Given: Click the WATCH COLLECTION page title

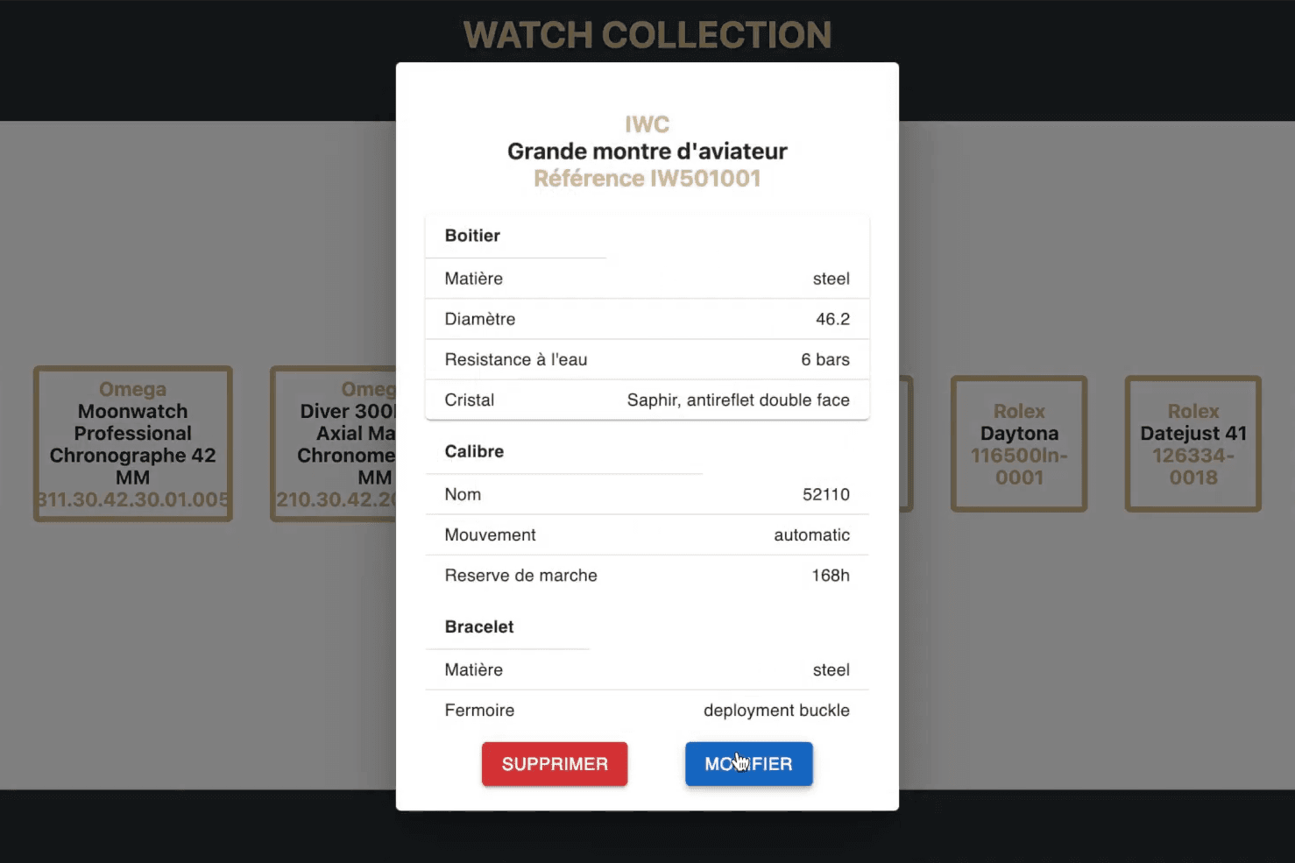Looking at the screenshot, I should click(647, 36).
